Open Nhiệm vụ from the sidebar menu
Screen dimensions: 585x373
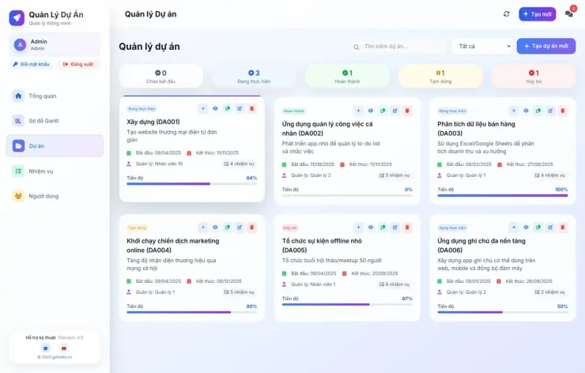(x=40, y=171)
